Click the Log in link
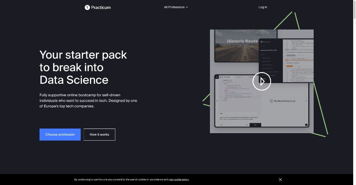Image resolution: width=356 pixels, height=185 pixels. 263,7
